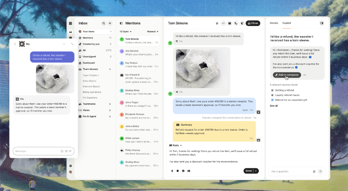Send the reply to Tom
348x191 pixels.
pyautogui.click(x=248, y=171)
